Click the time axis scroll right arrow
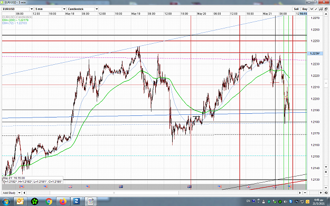The height and width of the screenshot is (206, 330). pyautogui.click(x=300, y=193)
